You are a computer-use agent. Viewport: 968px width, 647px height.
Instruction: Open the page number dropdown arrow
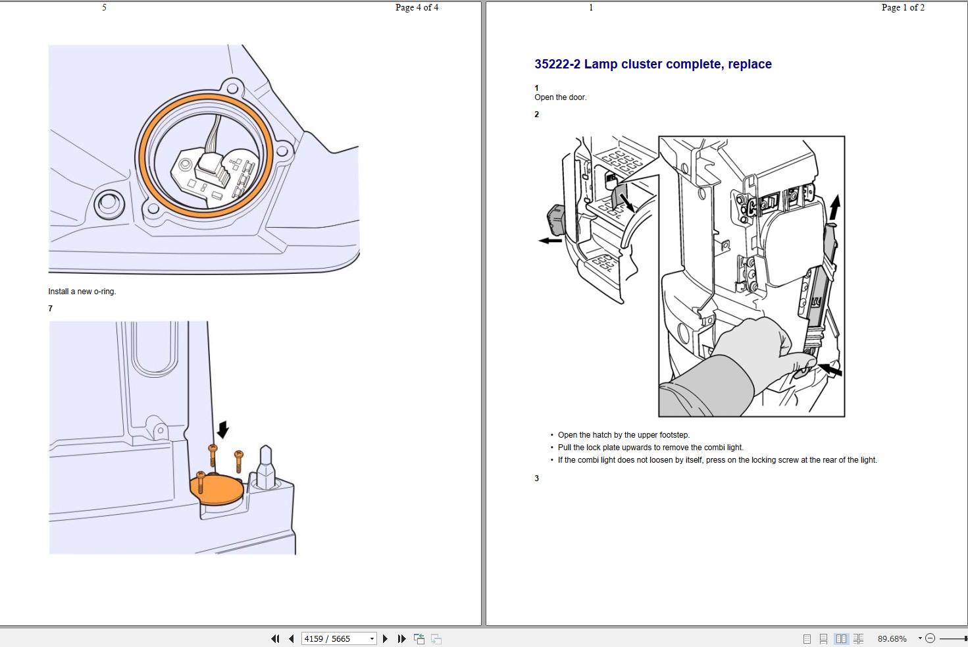point(372,638)
